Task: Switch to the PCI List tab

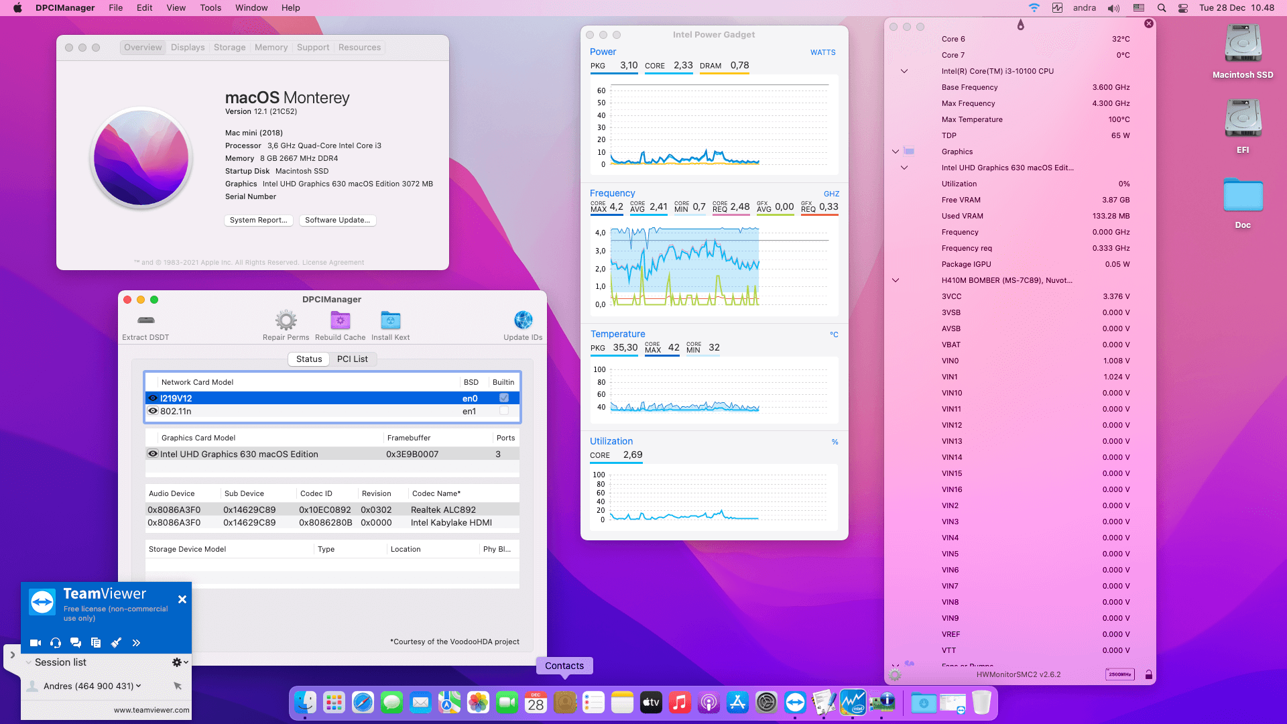Action: pyautogui.click(x=352, y=359)
